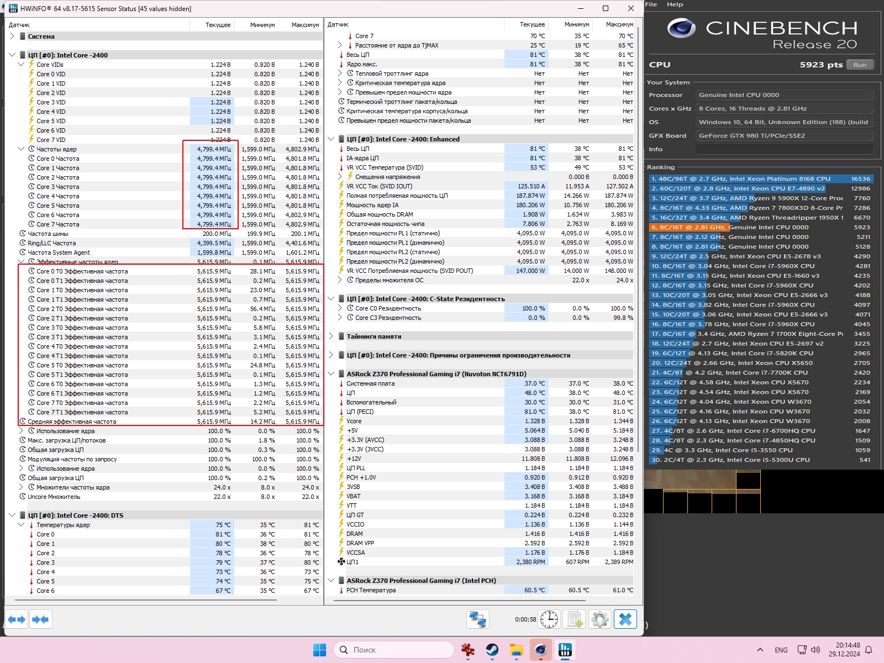Open HWiNFO sensor settings gear icon
The width and height of the screenshot is (884, 663).
[600, 619]
